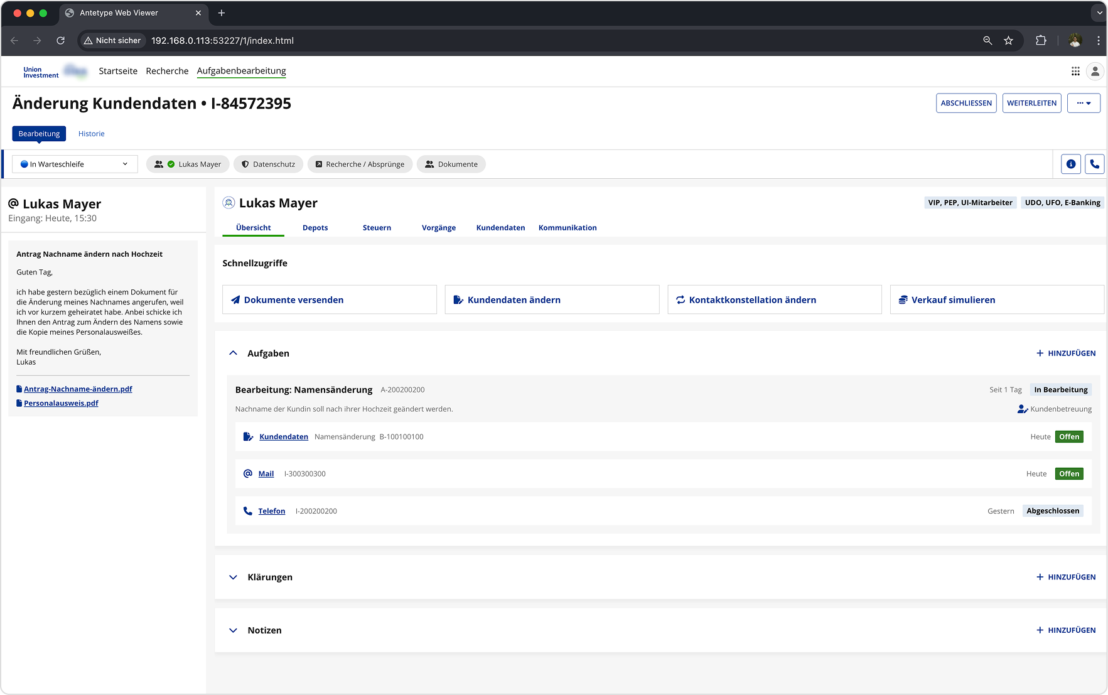The width and height of the screenshot is (1108, 695).
Task: Select the Übersicht tab
Action: pos(254,228)
